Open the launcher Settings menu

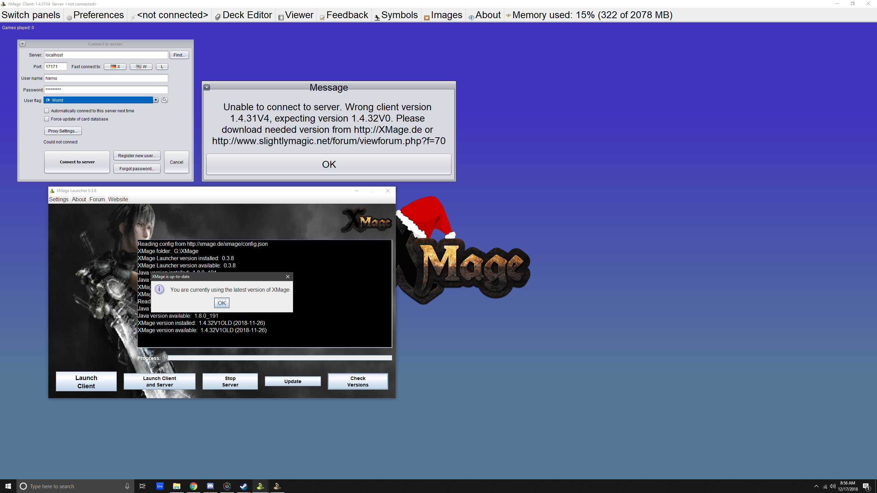tap(59, 199)
